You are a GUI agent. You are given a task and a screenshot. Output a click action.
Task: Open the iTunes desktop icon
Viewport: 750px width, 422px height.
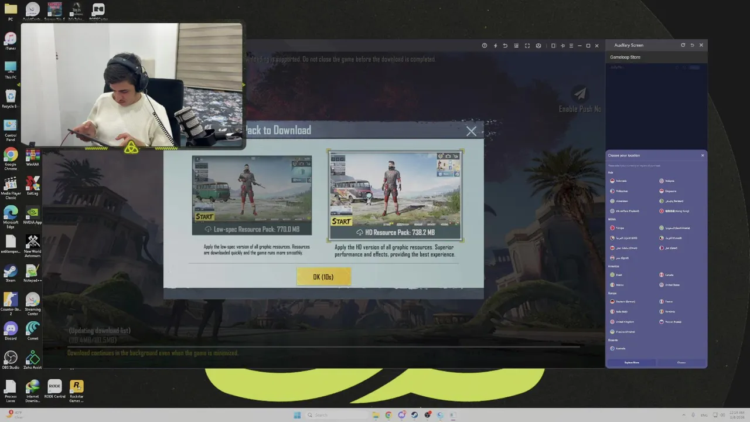pos(11,41)
